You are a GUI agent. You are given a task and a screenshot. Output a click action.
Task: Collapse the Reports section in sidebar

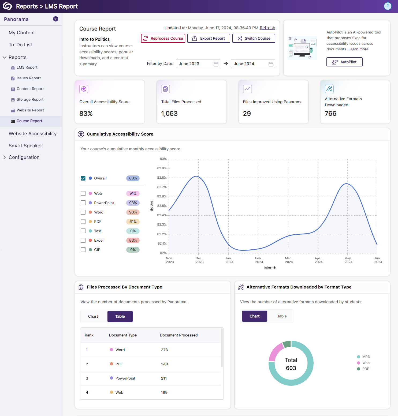[x=5, y=57]
